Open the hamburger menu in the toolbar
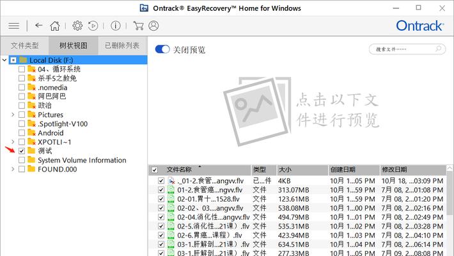This screenshot has height=256, width=454. [13, 26]
